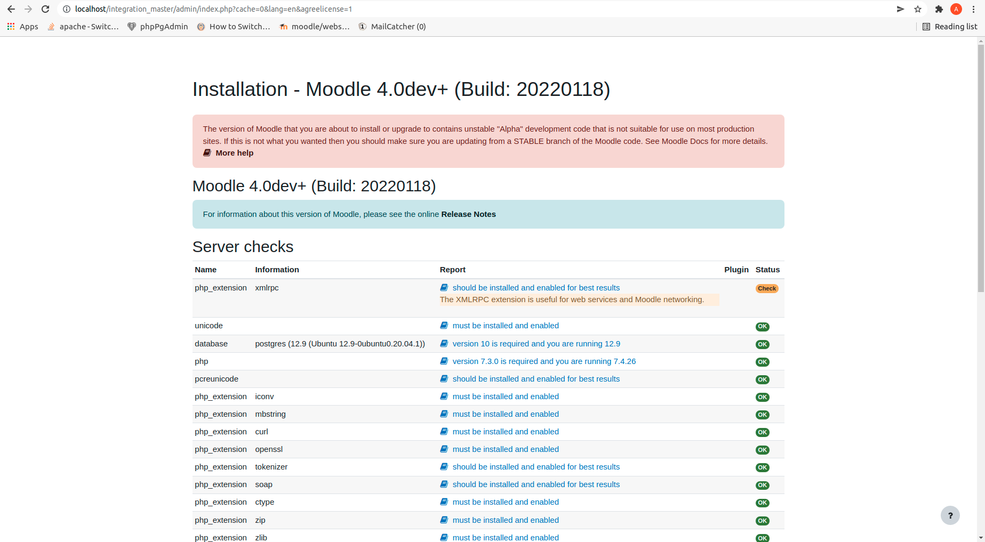Click the database row help book icon
The image size is (985, 542).
coord(444,344)
